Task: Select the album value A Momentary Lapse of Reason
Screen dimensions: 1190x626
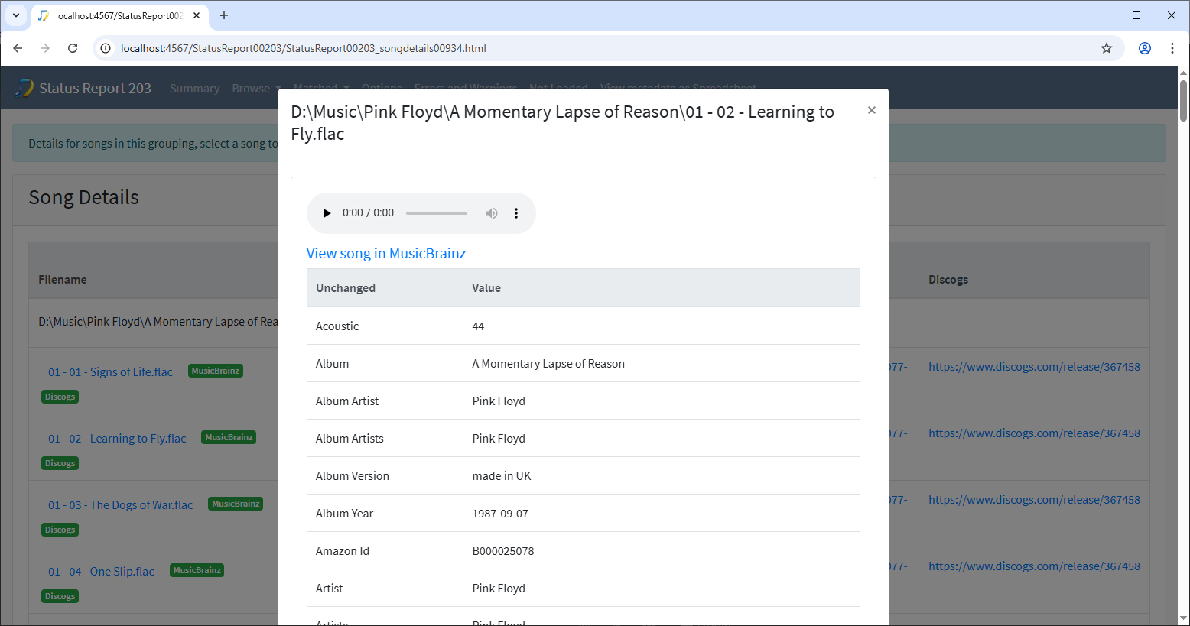Action: [548, 364]
